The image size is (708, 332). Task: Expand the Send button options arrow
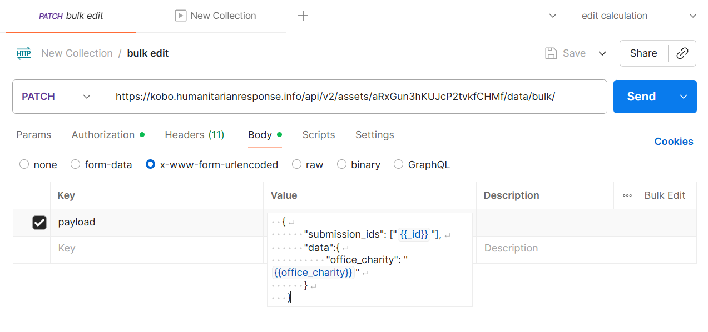pos(684,97)
